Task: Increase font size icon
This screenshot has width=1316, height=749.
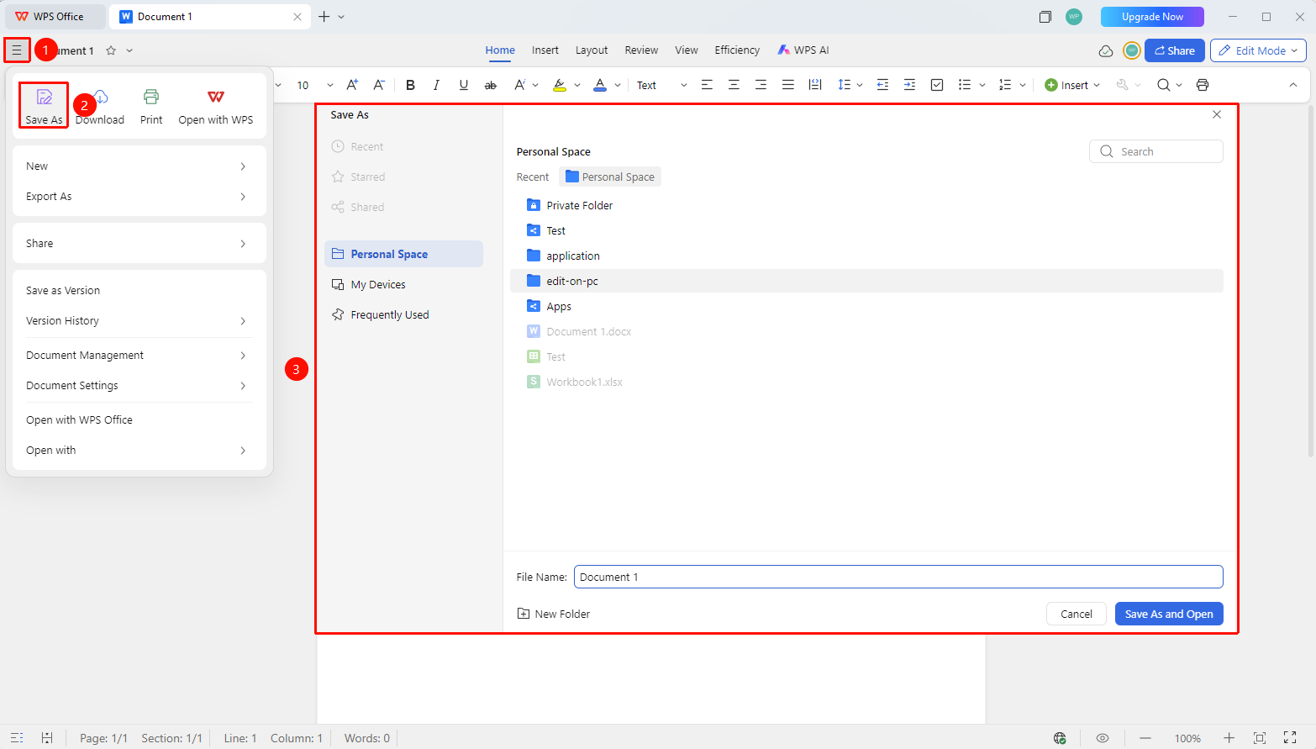Action: pyautogui.click(x=352, y=85)
